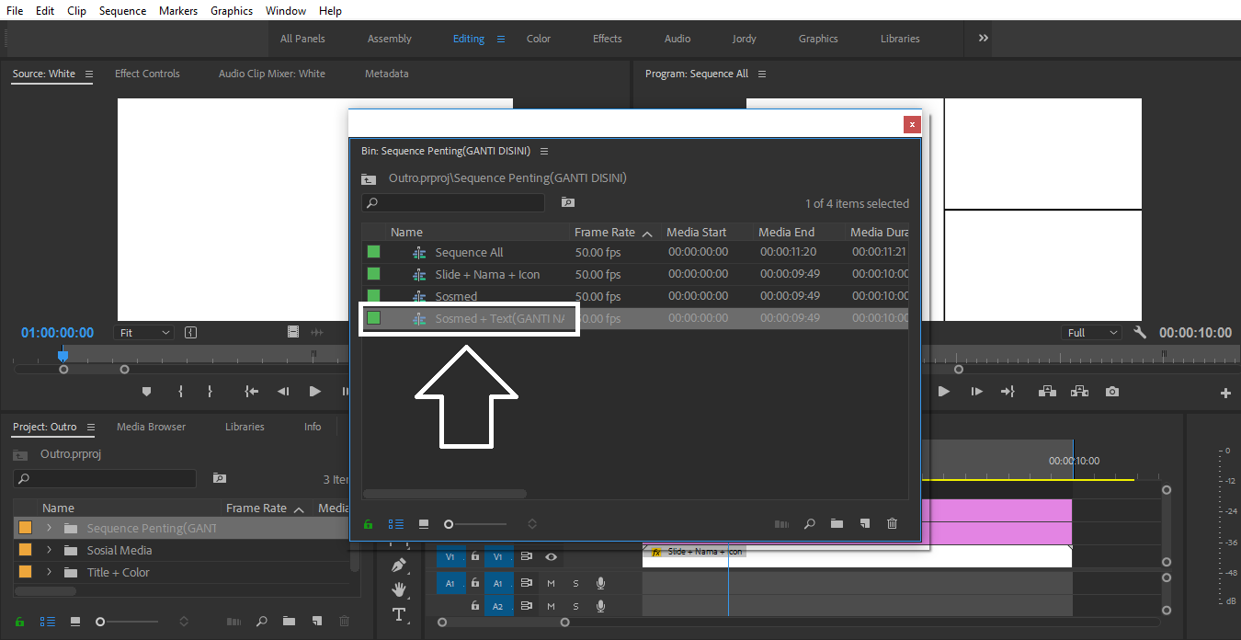Click Go to In in the Source monitor
This screenshot has height=640, width=1241.
pyautogui.click(x=251, y=391)
